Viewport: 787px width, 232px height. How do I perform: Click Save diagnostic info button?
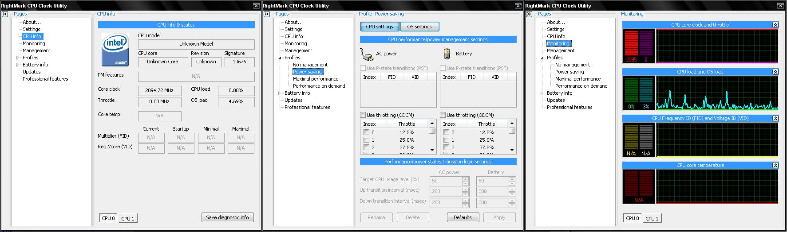(x=228, y=217)
